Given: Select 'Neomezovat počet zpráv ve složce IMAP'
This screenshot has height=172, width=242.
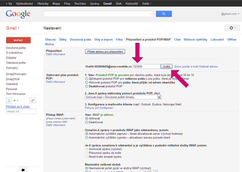Looking at the screenshot, I should tap(87, 168).
